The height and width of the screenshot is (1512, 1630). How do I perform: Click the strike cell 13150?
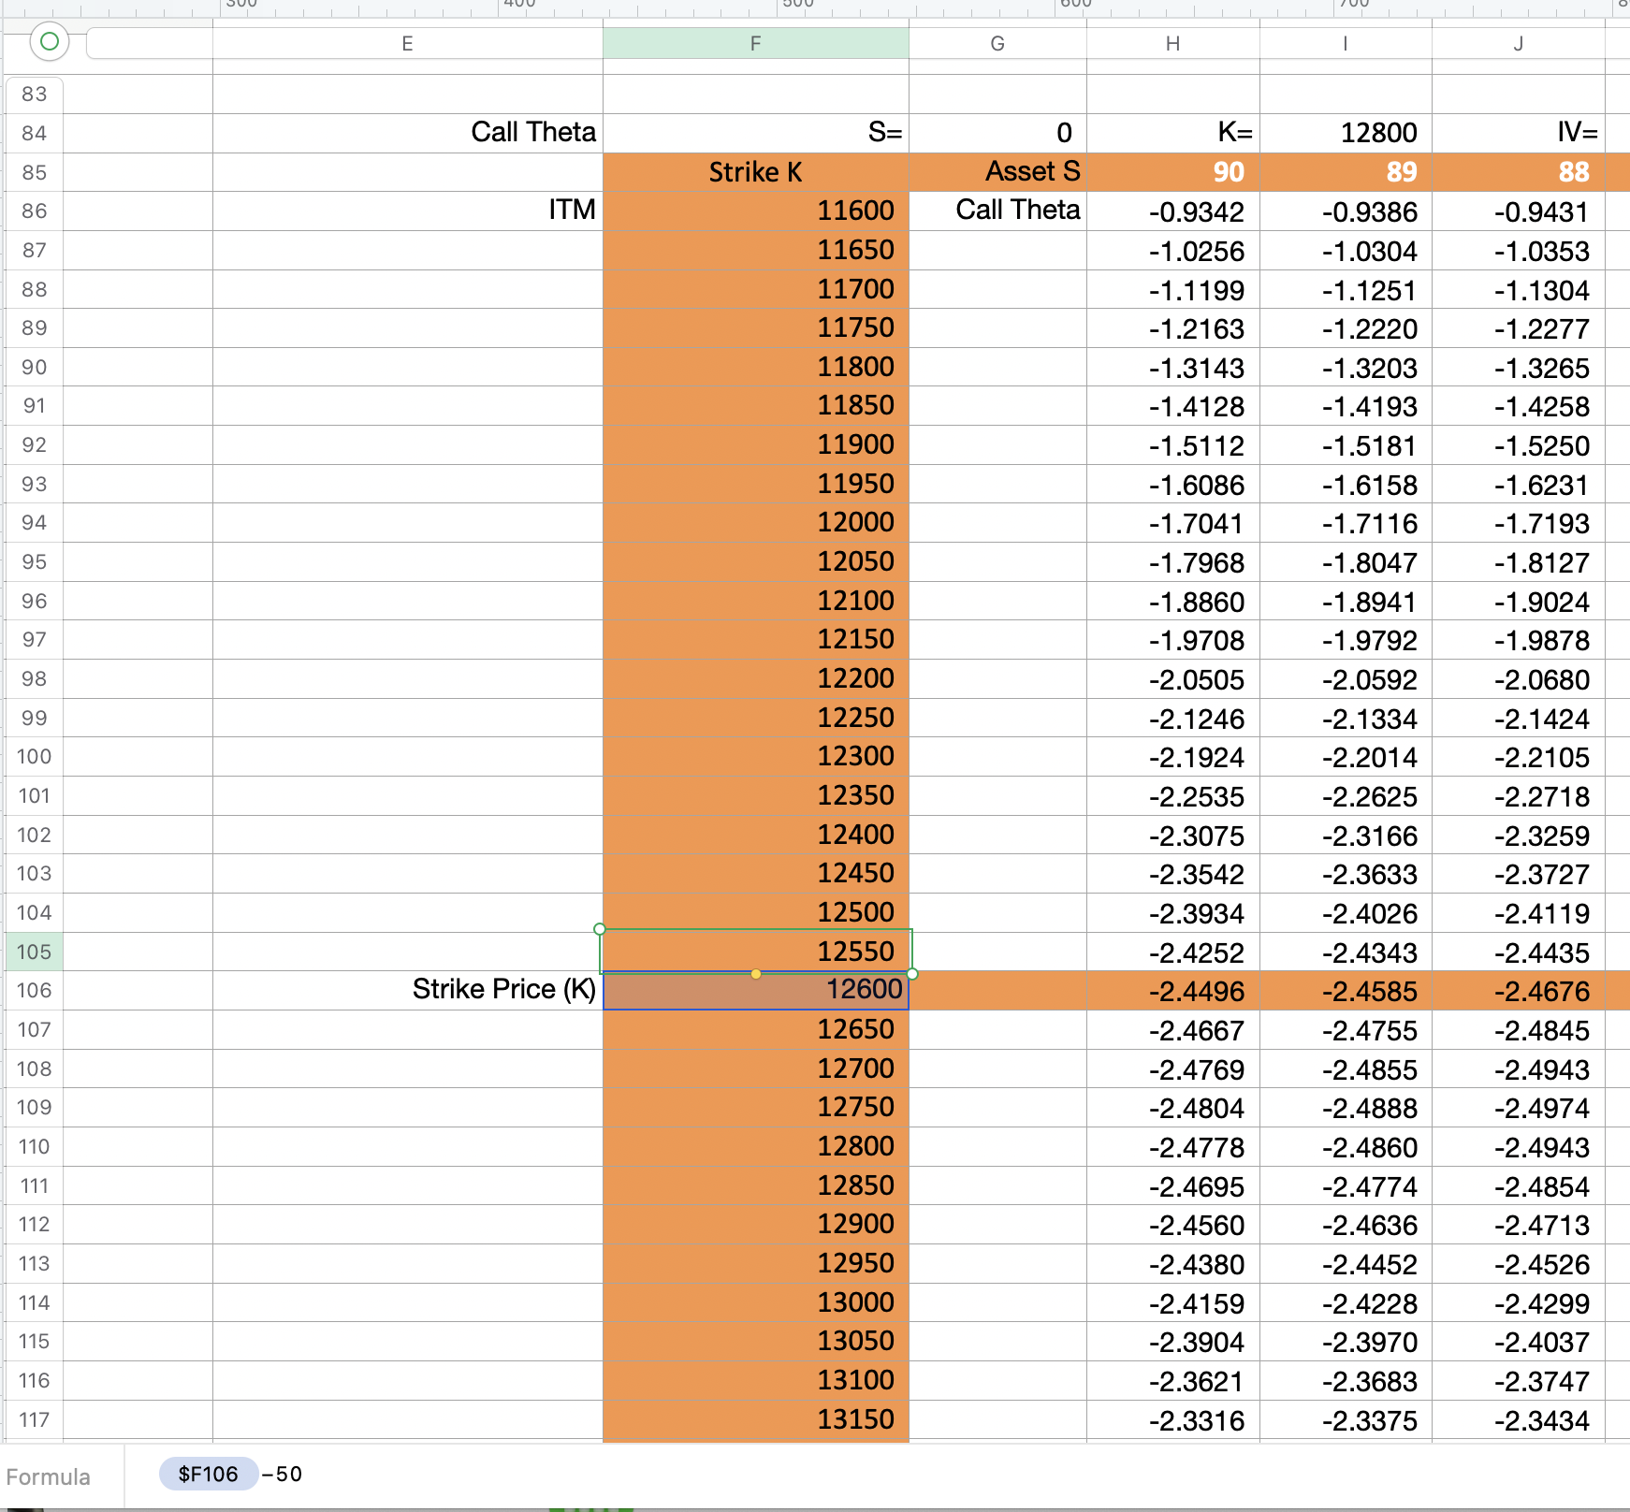[x=756, y=1419]
